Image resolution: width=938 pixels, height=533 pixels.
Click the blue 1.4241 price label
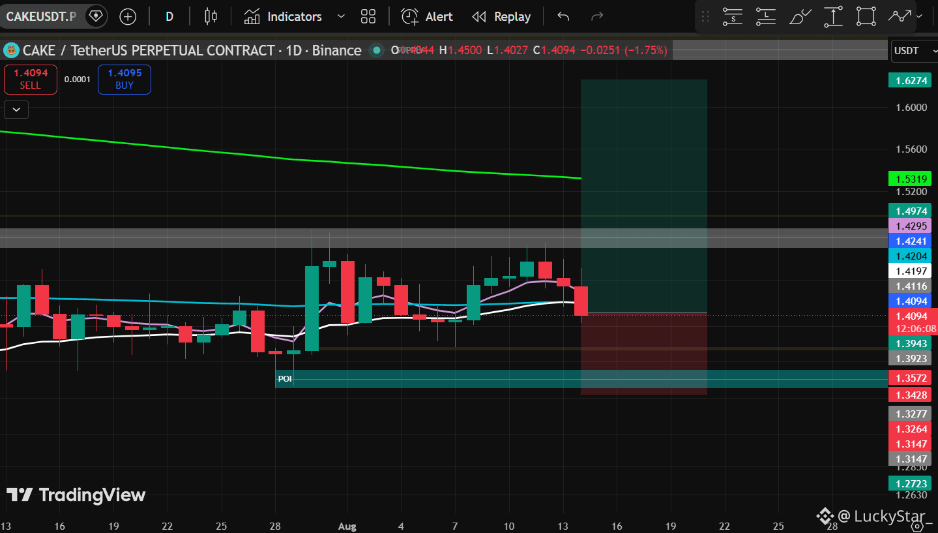(x=909, y=241)
